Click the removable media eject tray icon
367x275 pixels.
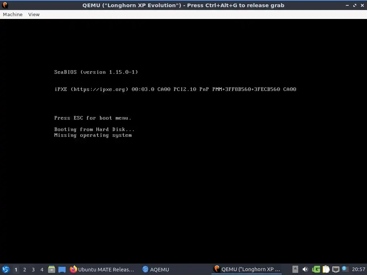[295, 269]
